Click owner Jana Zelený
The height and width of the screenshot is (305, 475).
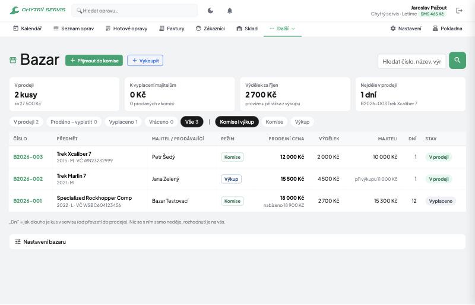(x=166, y=179)
